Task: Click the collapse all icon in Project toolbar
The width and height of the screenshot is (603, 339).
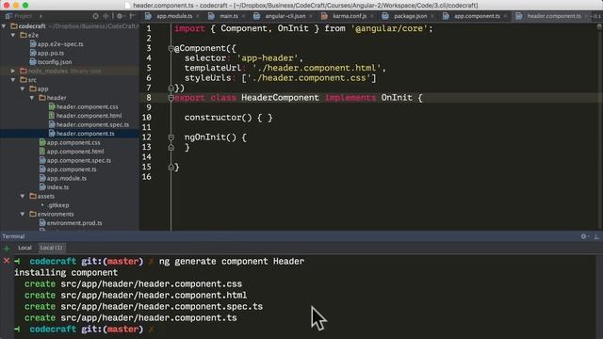Action: tap(106, 16)
